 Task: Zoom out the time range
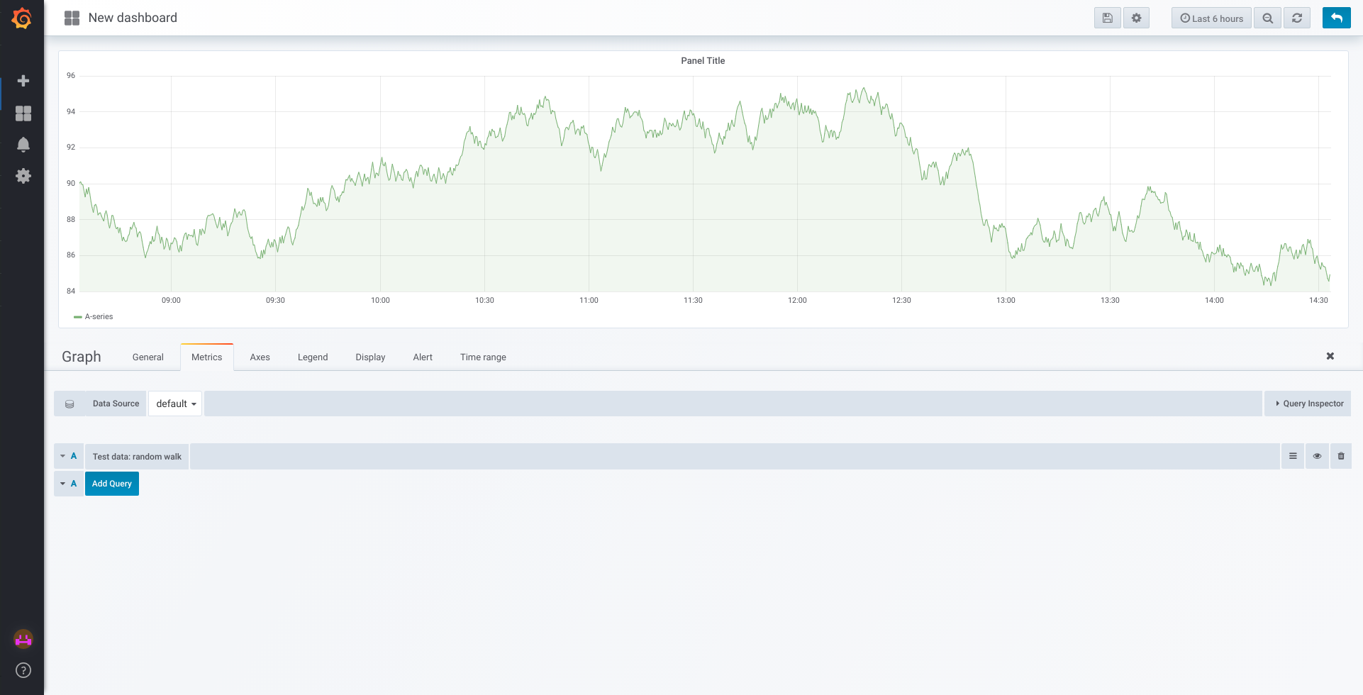[x=1267, y=18]
